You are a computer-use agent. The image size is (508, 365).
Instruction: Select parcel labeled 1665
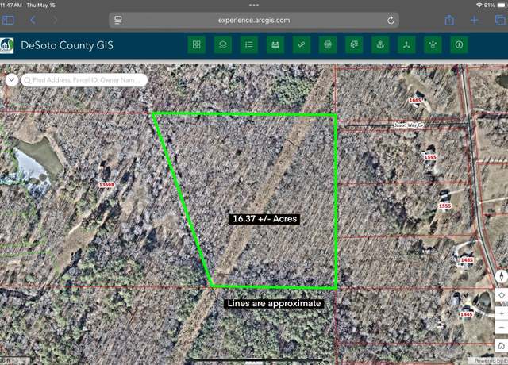pyautogui.click(x=414, y=101)
